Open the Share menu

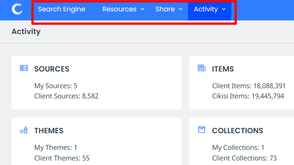(169, 9)
